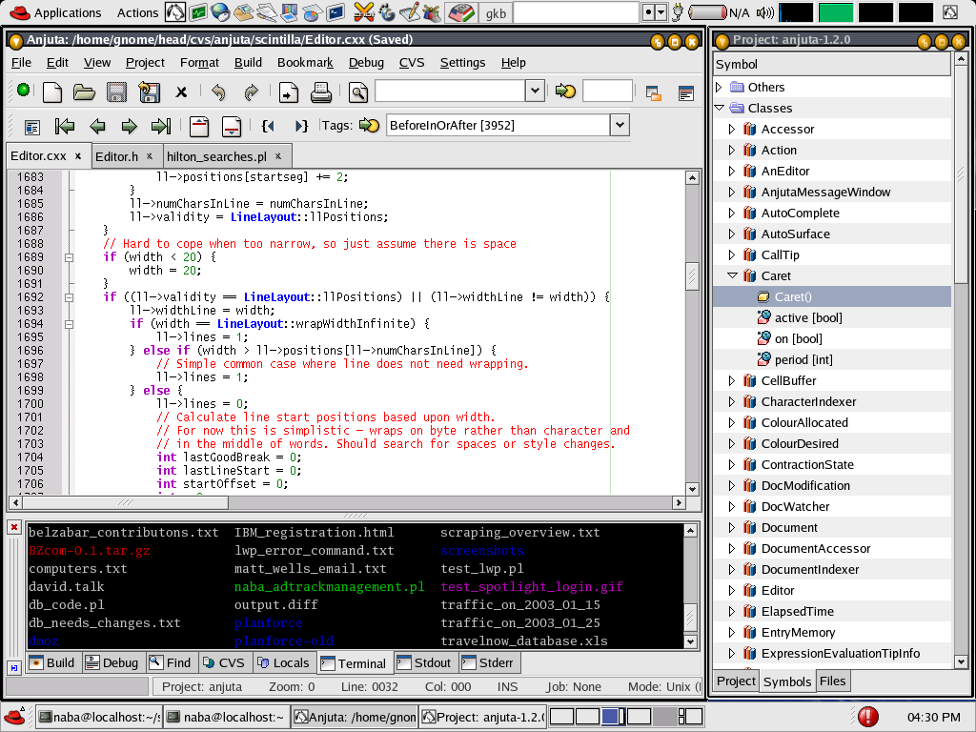Jump to the first bookmark icon
976x732 pixels.
click(x=65, y=126)
